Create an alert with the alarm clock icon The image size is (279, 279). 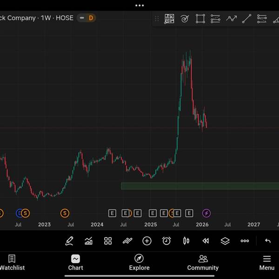pyautogui.click(x=166, y=241)
